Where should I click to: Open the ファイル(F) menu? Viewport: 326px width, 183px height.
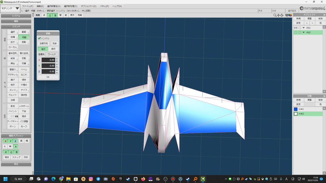(28, 6)
